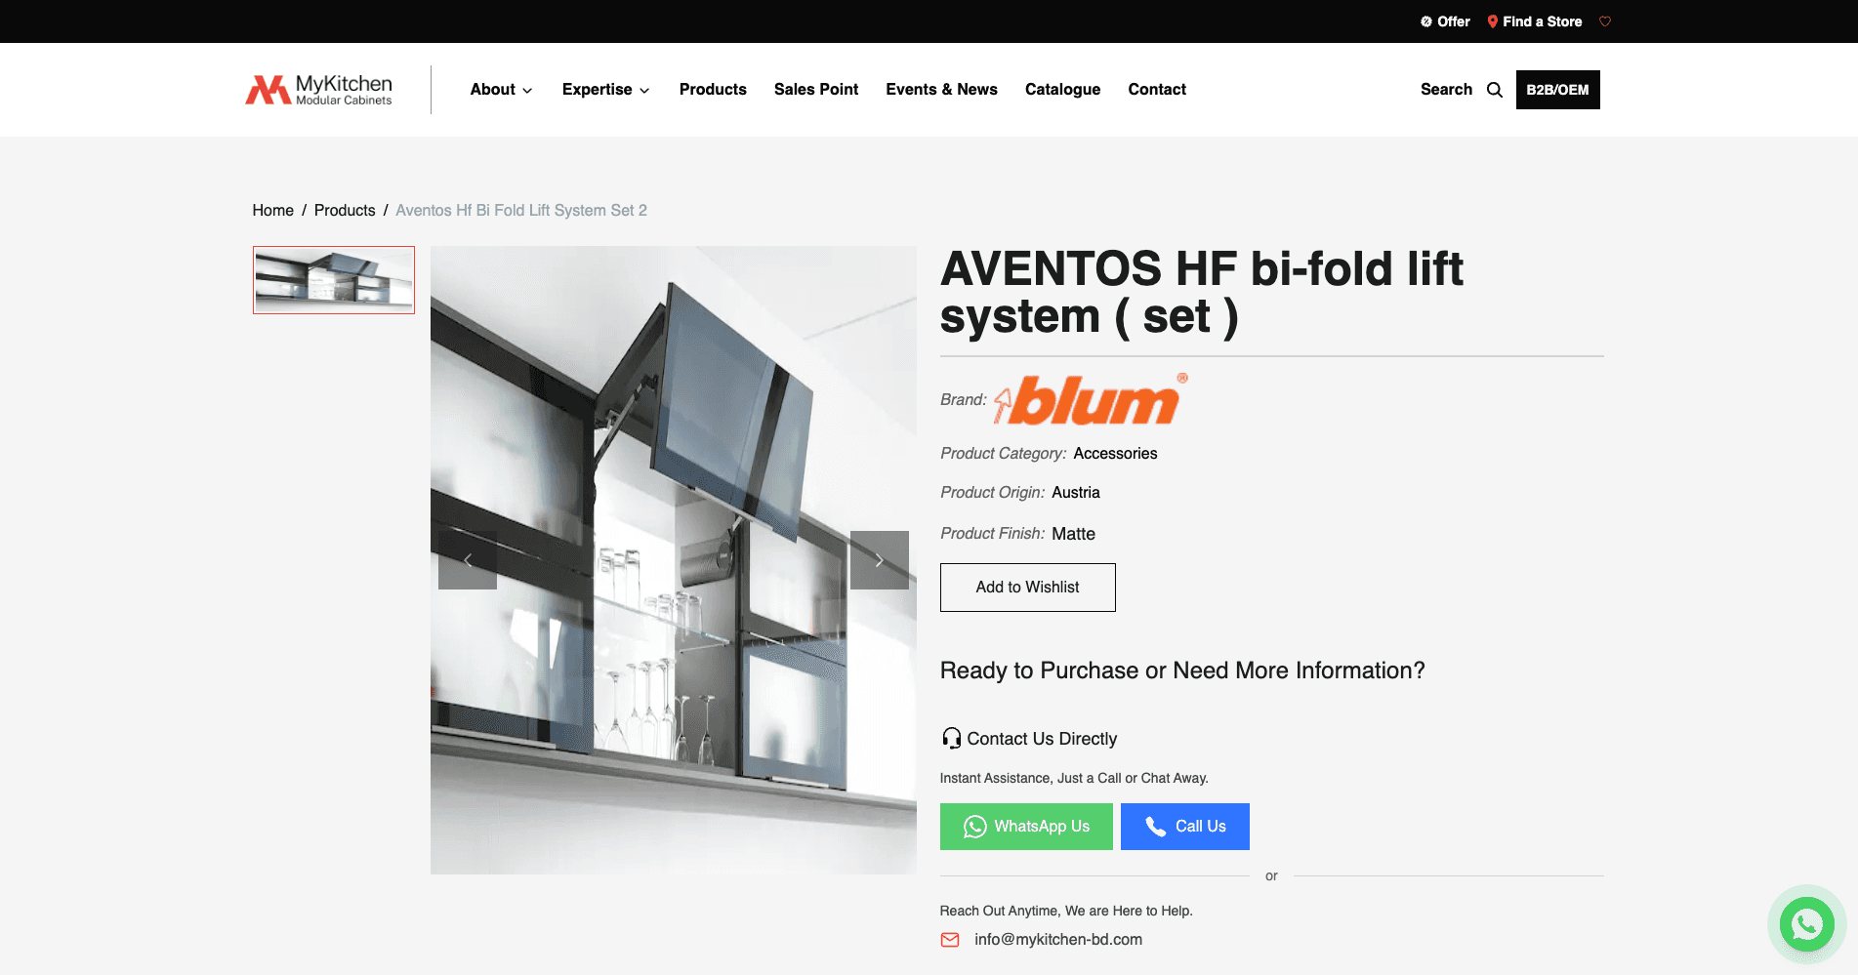Click the MyKitchen Modular Cabinets logo
Viewport: 1858px width, 975px height.
click(x=318, y=90)
